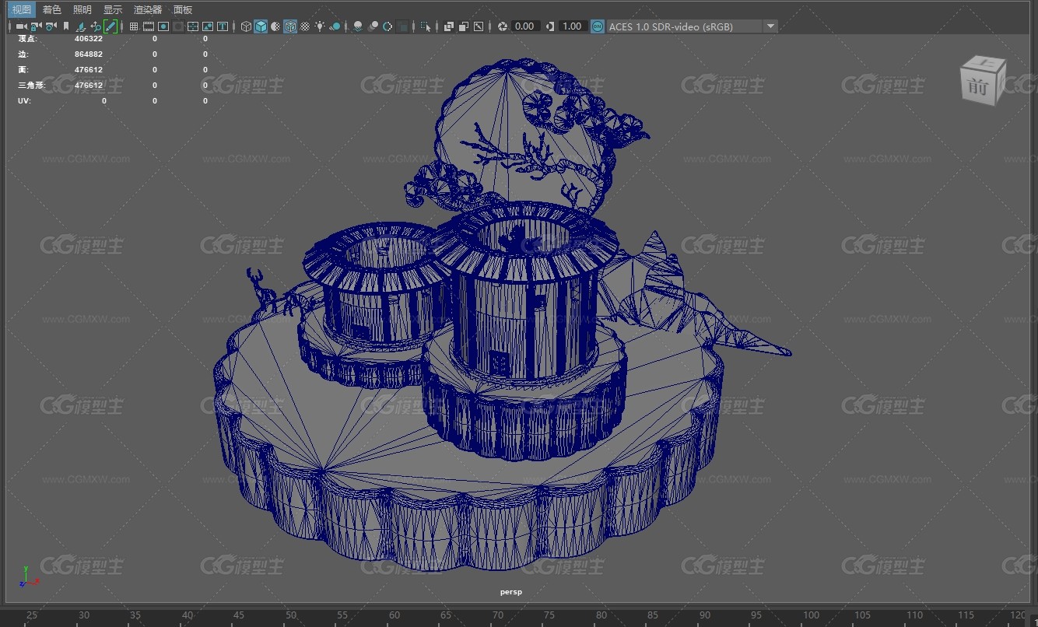This screenshot has height=627, width=1038.
Task: Click the camera bookmarks icon
Action: point(66,26)
